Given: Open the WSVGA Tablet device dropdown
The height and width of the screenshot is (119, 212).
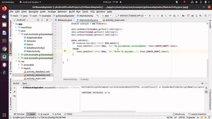Looking at the screenshot, I should pos(131,16).
